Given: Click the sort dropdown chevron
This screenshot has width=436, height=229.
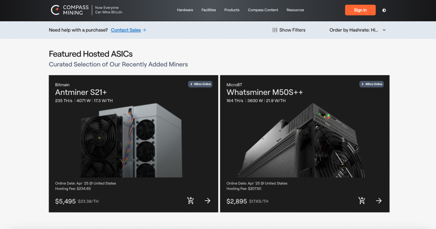Looking at the screenshot, I should [x=384, y=30].
